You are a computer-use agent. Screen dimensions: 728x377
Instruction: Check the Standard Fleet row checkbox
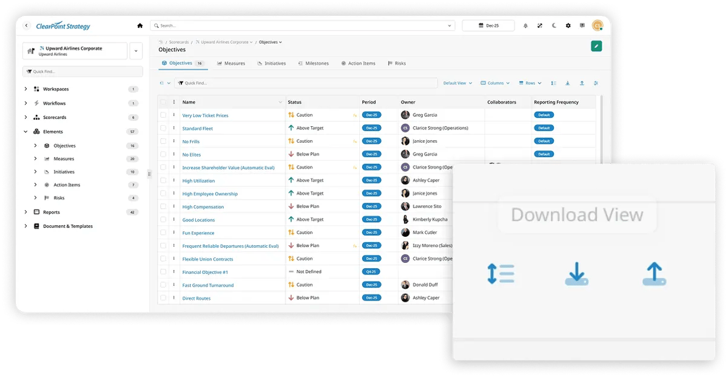(163, 128)
